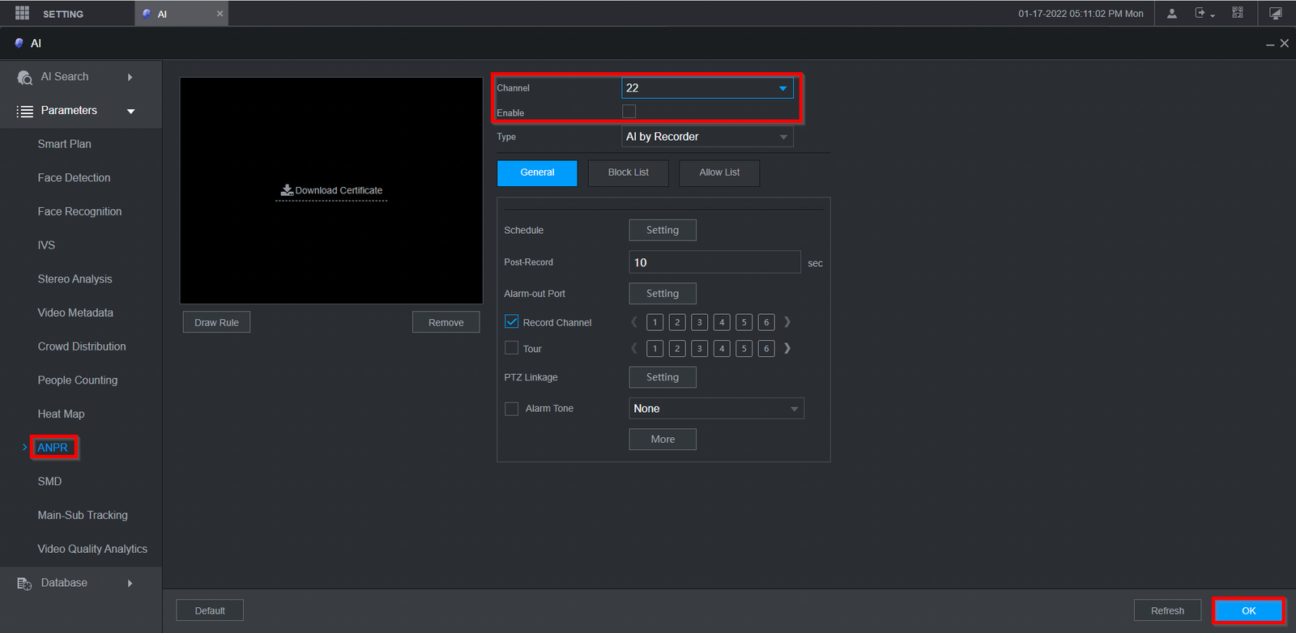Open the Channel dropdown
Screen dimensions: 1296x633
706,87
